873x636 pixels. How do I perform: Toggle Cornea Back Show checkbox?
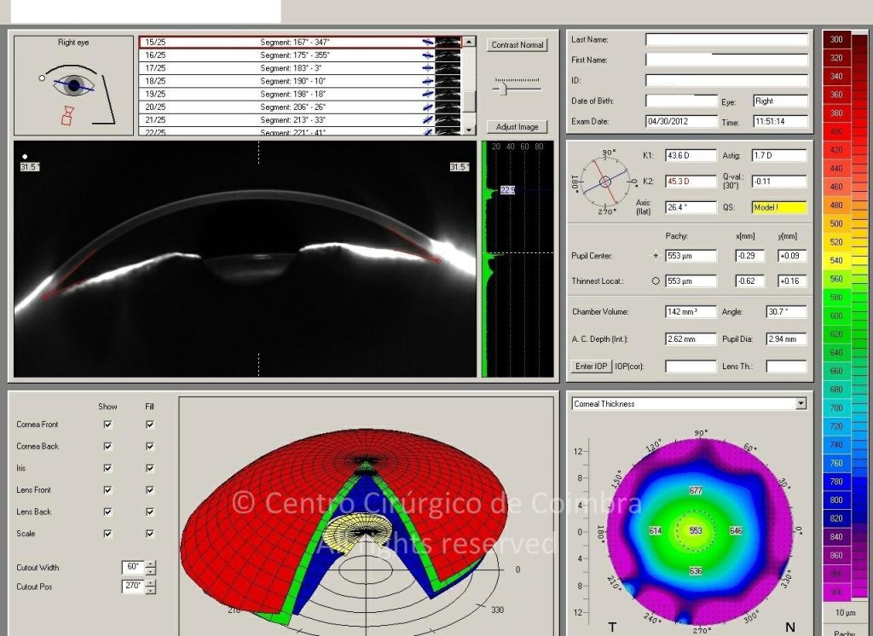click(x=107, y=446)
